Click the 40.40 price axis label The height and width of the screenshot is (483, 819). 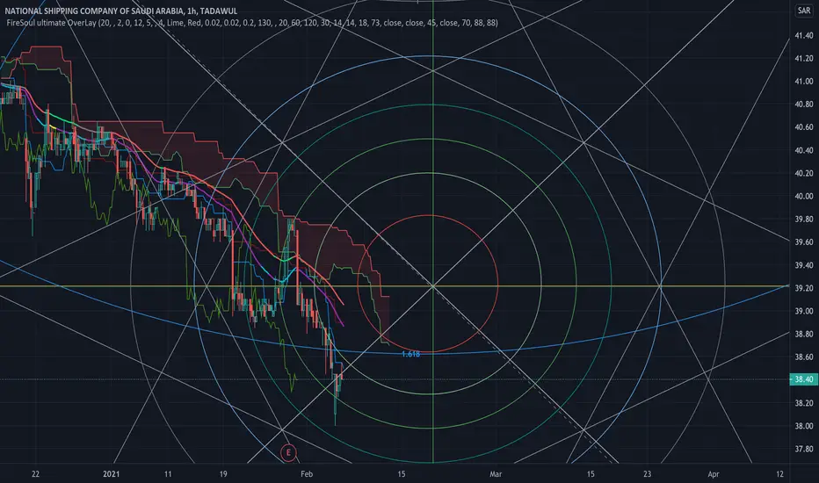[x=804, y=150]
